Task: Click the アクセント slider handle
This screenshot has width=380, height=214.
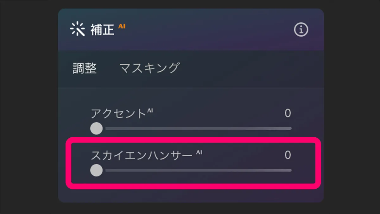Action: tap(96, 128)
